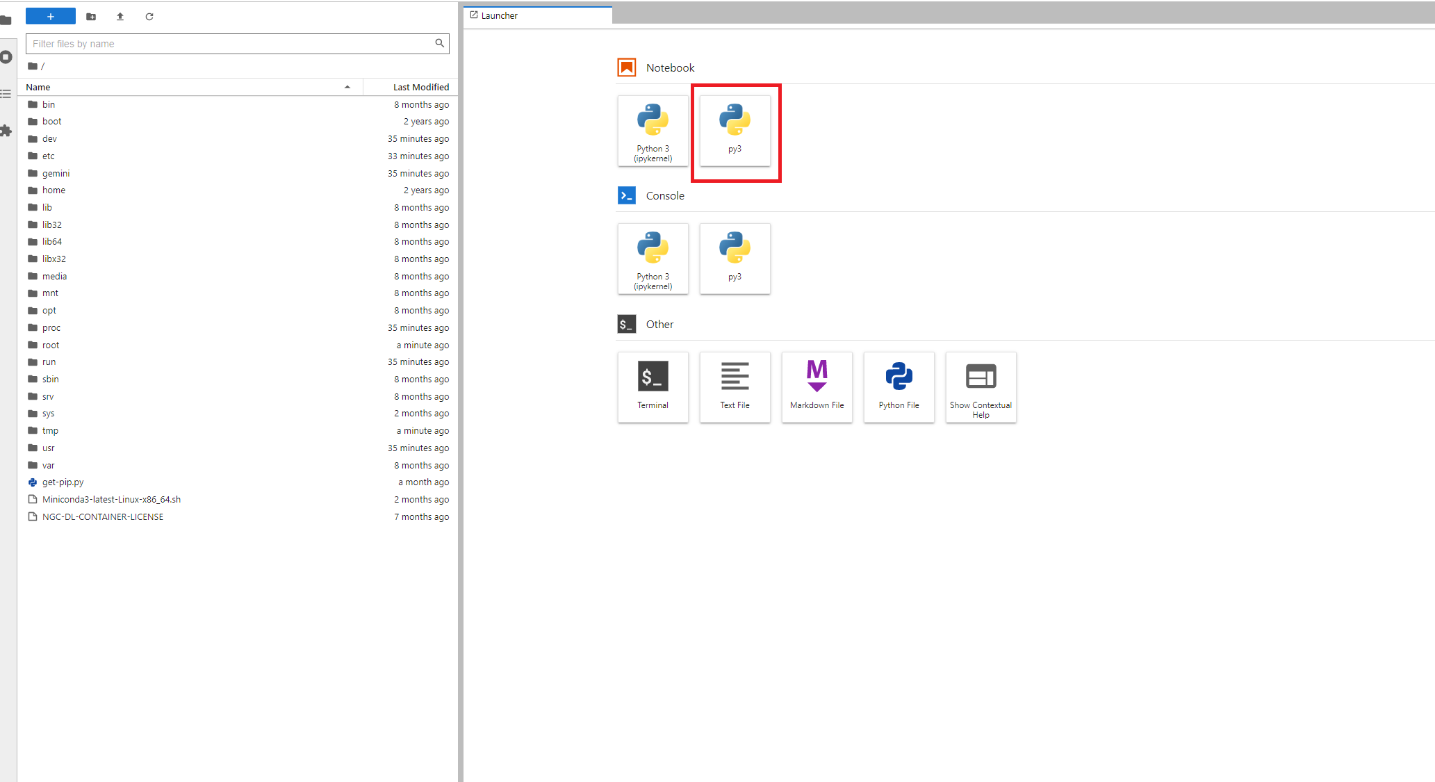Select the etc folder

point(238,156)
